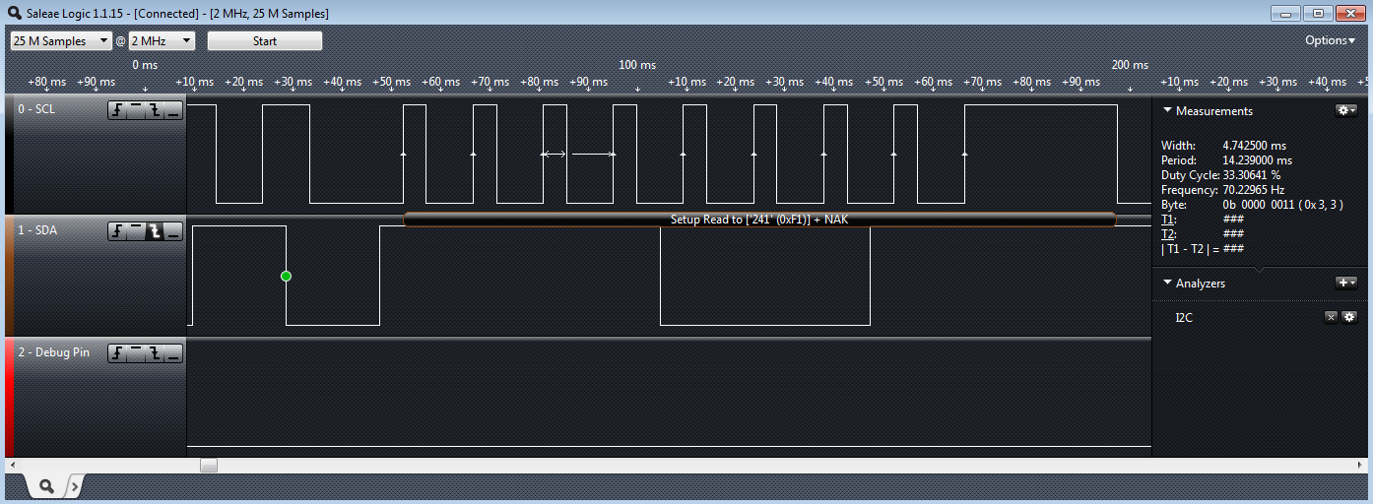Set low level trigger on SCL channel

tap(173, 110)
